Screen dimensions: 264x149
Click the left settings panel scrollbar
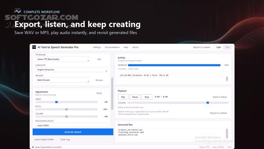pyautogui.click(x=112, y=94)
